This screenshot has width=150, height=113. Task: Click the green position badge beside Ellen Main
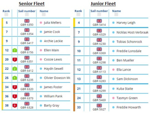(15, 50)
